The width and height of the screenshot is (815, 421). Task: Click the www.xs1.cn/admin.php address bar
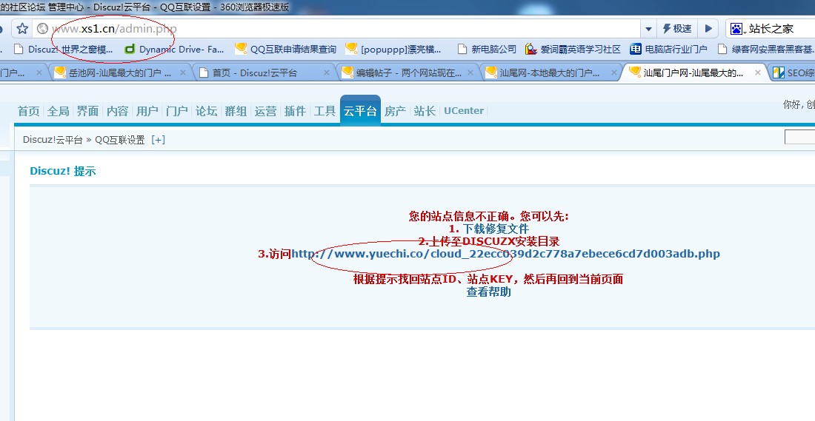pos(336,29)
